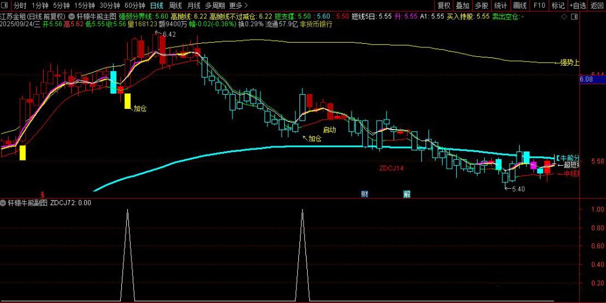Click the 叠加 overlay button
The image size is (606, 303).
[x=462, y=5]
